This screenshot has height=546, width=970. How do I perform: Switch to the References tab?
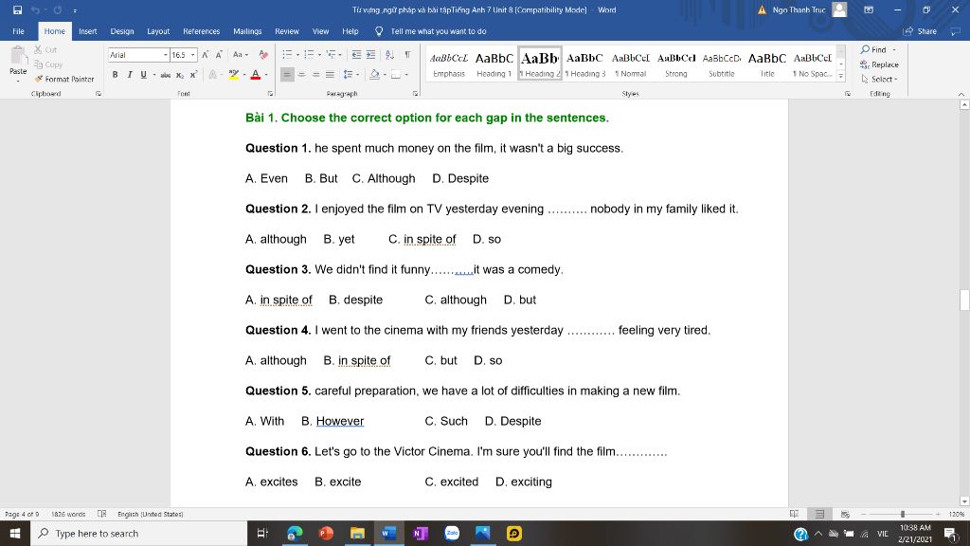(201, 31)
